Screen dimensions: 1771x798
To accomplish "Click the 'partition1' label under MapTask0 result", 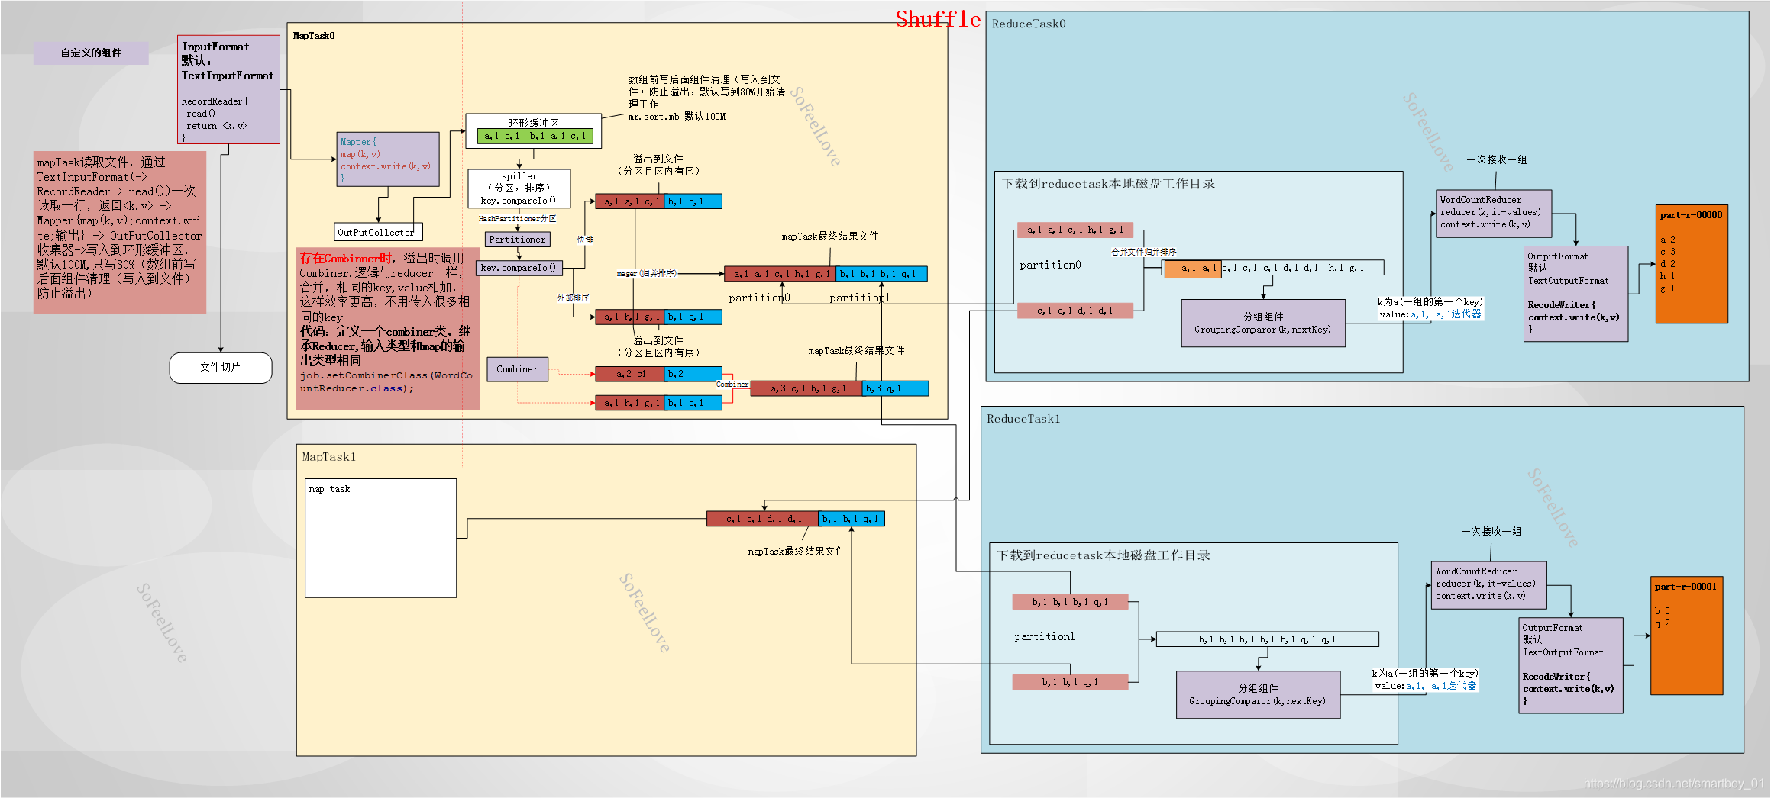I will 860,298.
